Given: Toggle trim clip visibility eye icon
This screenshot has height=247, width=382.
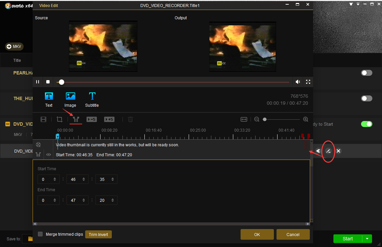Looking at the screenshot, I should pyautogui.click(x=49, y=155).
